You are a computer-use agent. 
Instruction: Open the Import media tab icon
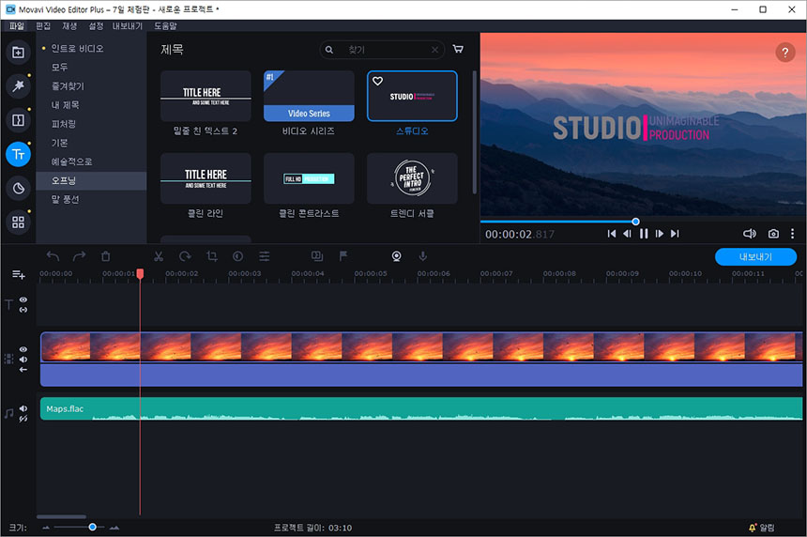point(18,53)
